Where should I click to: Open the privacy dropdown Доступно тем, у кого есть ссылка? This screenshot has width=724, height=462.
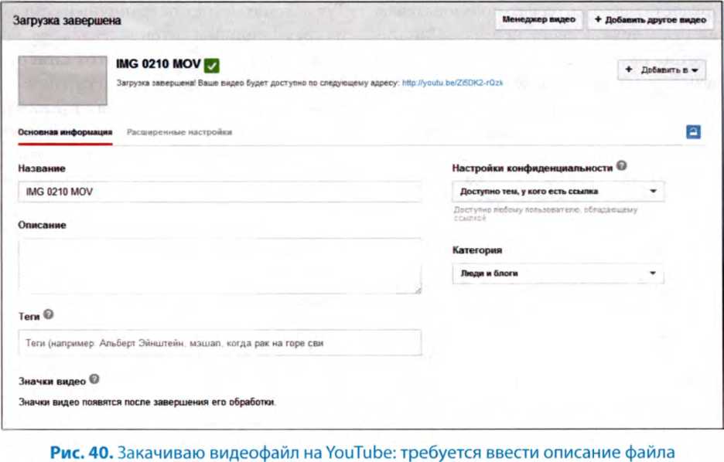557,191
